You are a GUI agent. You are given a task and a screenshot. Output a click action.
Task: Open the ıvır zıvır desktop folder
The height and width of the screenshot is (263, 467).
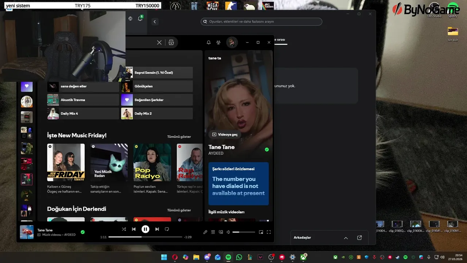[453, 34]
